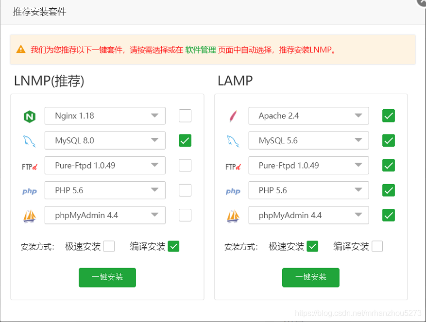Uncheck 极速安装 under LAMP
The width and height of the screenshot is (426, 322).
point(312,246)
